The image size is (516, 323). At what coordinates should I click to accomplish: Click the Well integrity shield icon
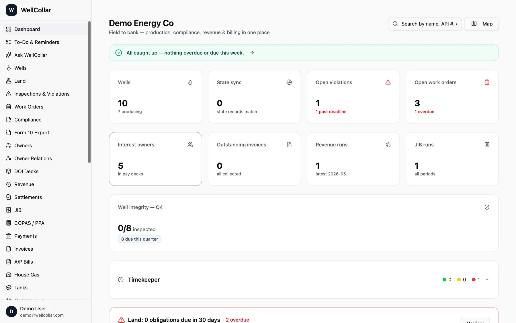[487, 207]
